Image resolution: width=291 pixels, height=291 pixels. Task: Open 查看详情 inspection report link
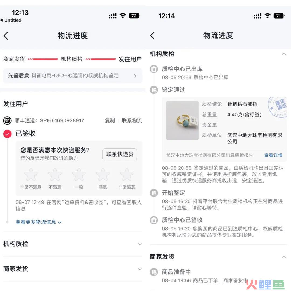[273, 155]
